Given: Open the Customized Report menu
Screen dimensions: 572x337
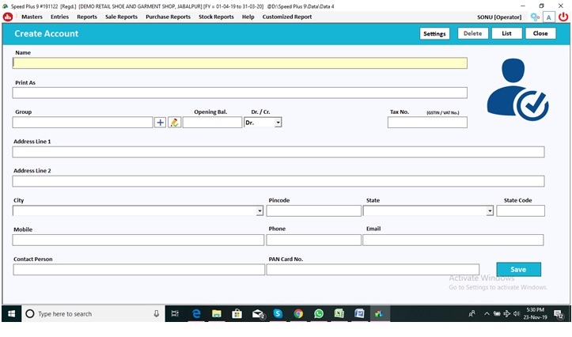Looking at the screenshot, I should coord(286,17).
